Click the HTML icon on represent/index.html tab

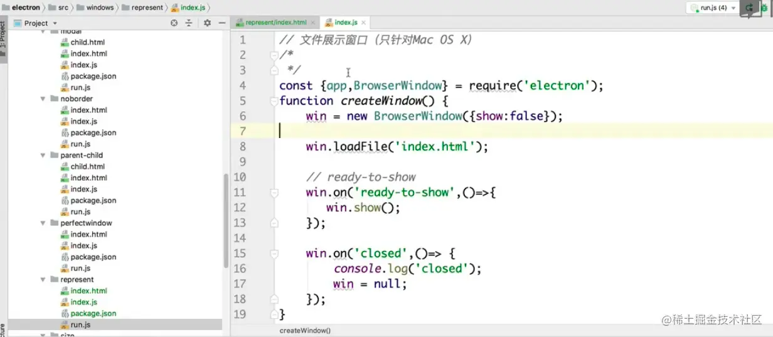point(239,23)
